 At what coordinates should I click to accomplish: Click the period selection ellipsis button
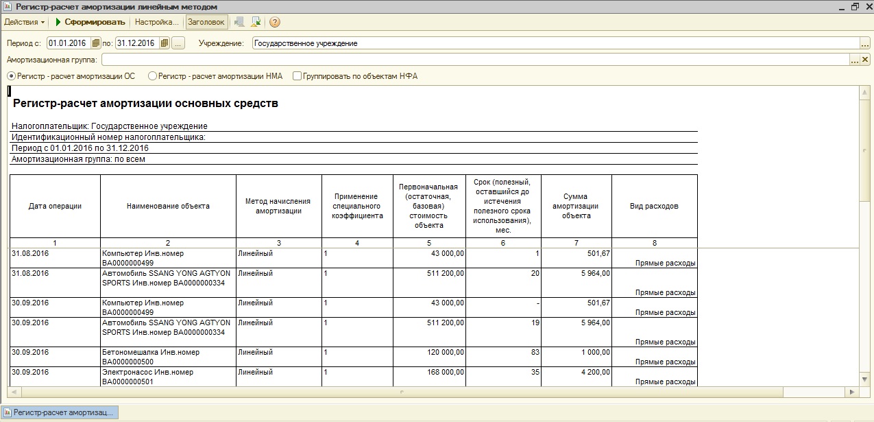[x=178, y=43]
